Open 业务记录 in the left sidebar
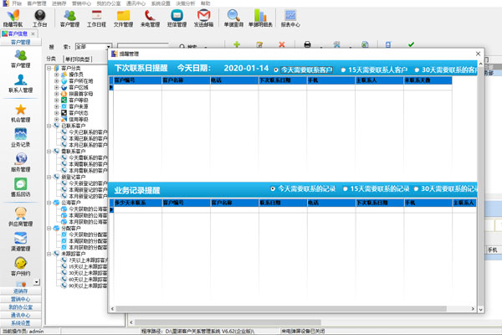Image resolution: width=502 pixels, height=335 pixels. pos(20,138)
